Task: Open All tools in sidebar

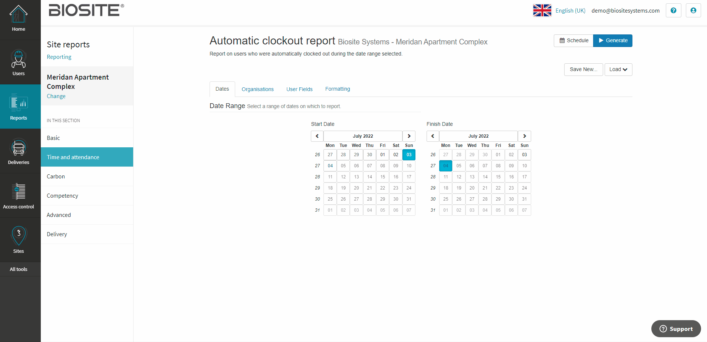Action: [x=19, y=269]
